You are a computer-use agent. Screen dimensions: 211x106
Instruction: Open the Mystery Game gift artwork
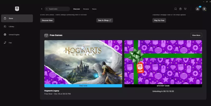pyautogui.click(x=163, y=62)
